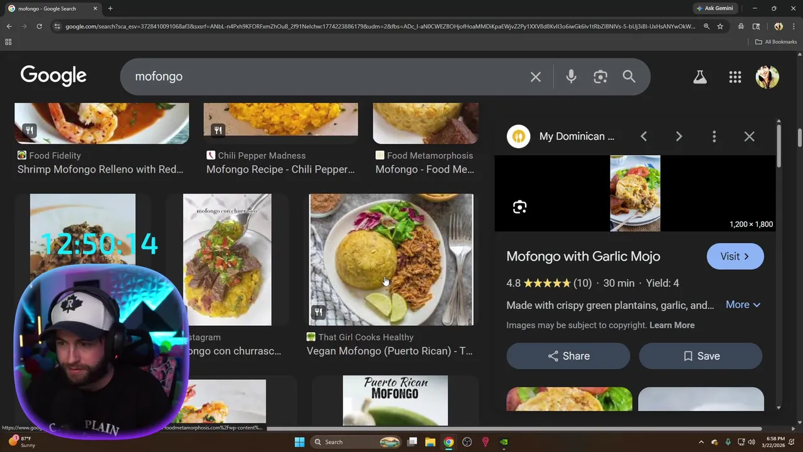Show next image in preview panel

coord(679,136)
